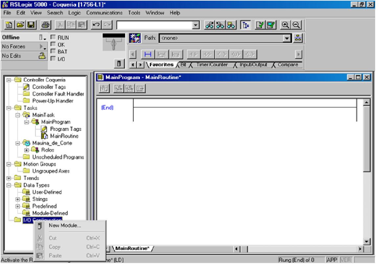Viewport: 385px width, 277px height.
Task: Click the Undo arrow icon
Action: (x=96, y=25)
